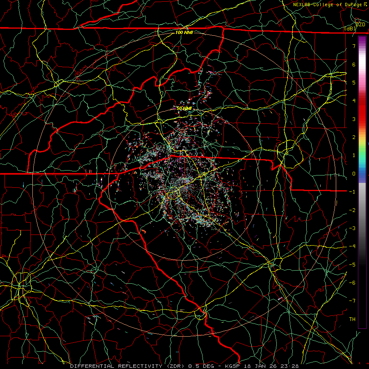Click the scale value 1 label
Viewport: 369px width, 369px height.
354,155
